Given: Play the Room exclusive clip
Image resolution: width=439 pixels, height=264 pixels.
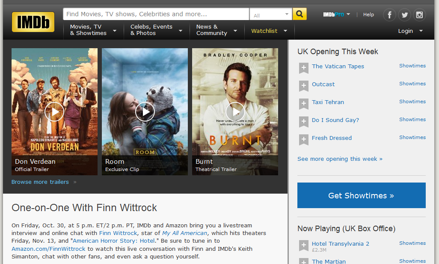Looking at the screenshot, I should (x=145, y=112).
